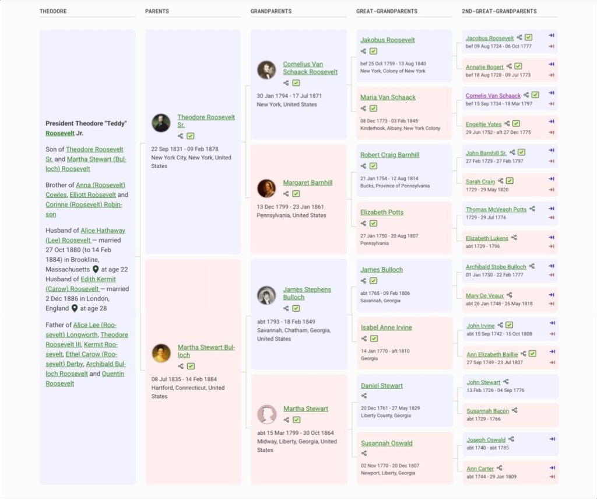
Task: Click the tree icon under Margaret Barnhill
Action: [286, 194]
